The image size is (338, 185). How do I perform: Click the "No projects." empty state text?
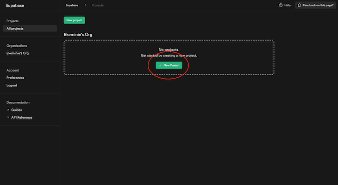click(169, 49)
